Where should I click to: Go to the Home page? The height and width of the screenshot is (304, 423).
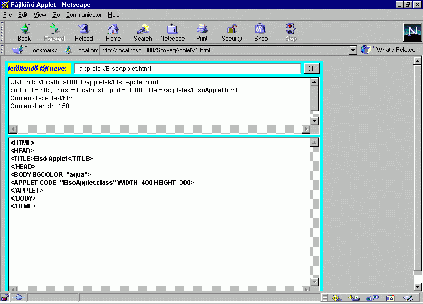click(x=113, y=32)
